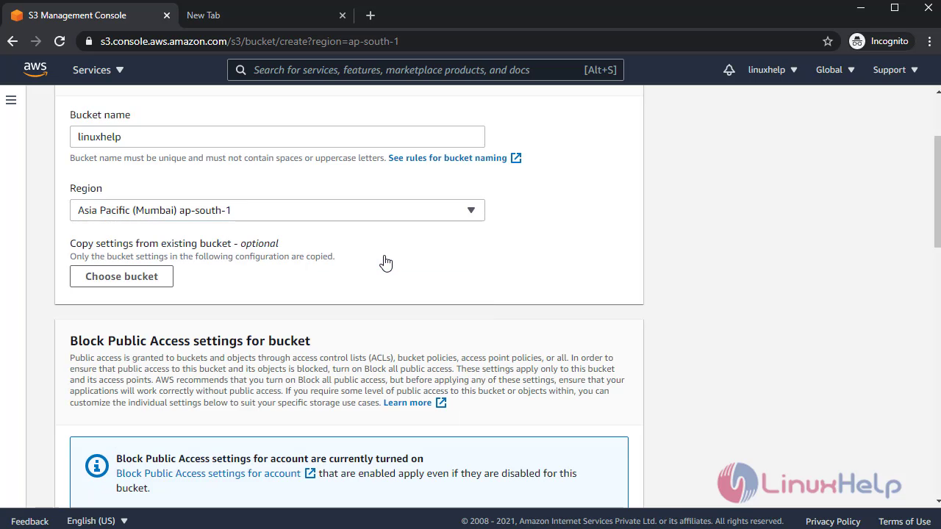Screen dimensions: 941x529
Task: Click the Bucket name input field
Action: [277, 137]
